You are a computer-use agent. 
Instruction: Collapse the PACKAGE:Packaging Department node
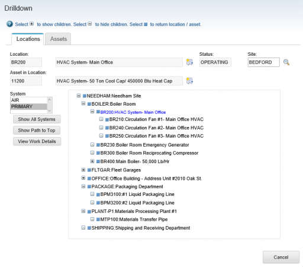(x=83, y=186)
